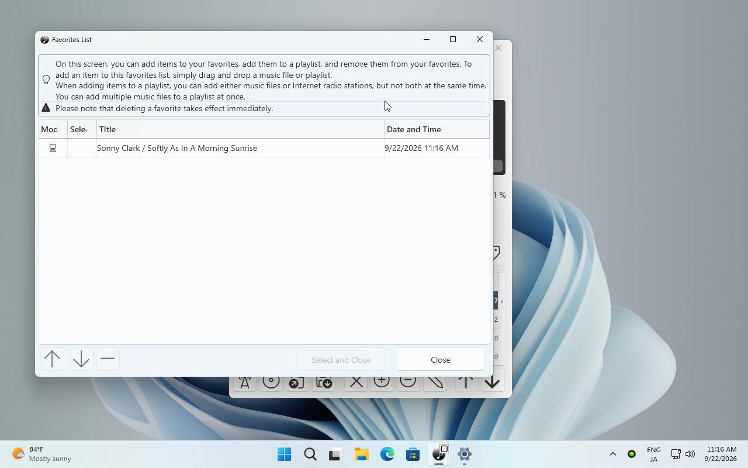Minimize the Favorites List window
The image size is (748, 468).
(427, 39)
